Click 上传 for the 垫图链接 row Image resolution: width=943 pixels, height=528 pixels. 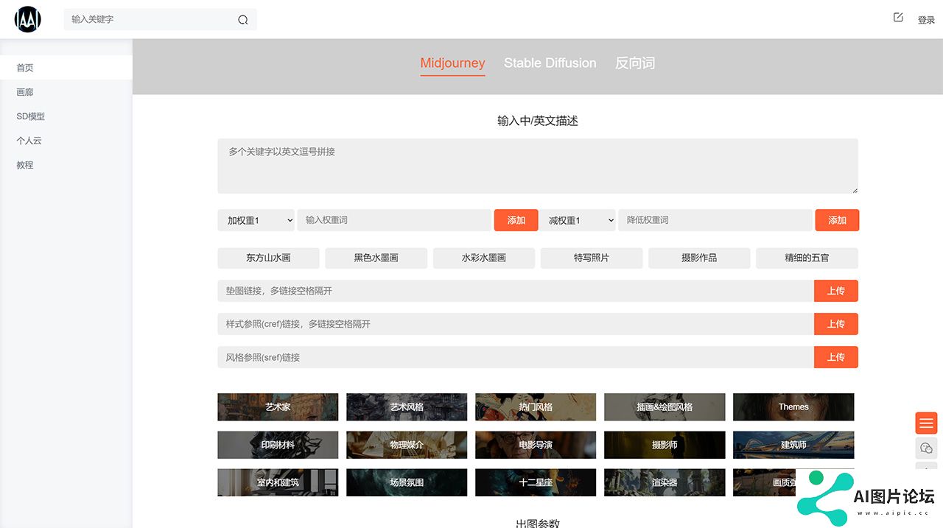[x=836, y=291]
